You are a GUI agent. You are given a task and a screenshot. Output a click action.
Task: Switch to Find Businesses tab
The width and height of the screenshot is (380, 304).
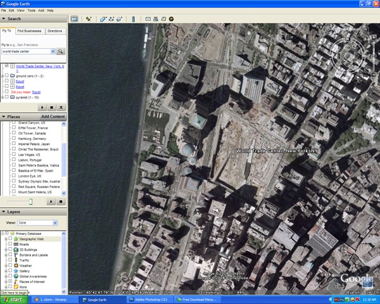[x=29, y=31]
